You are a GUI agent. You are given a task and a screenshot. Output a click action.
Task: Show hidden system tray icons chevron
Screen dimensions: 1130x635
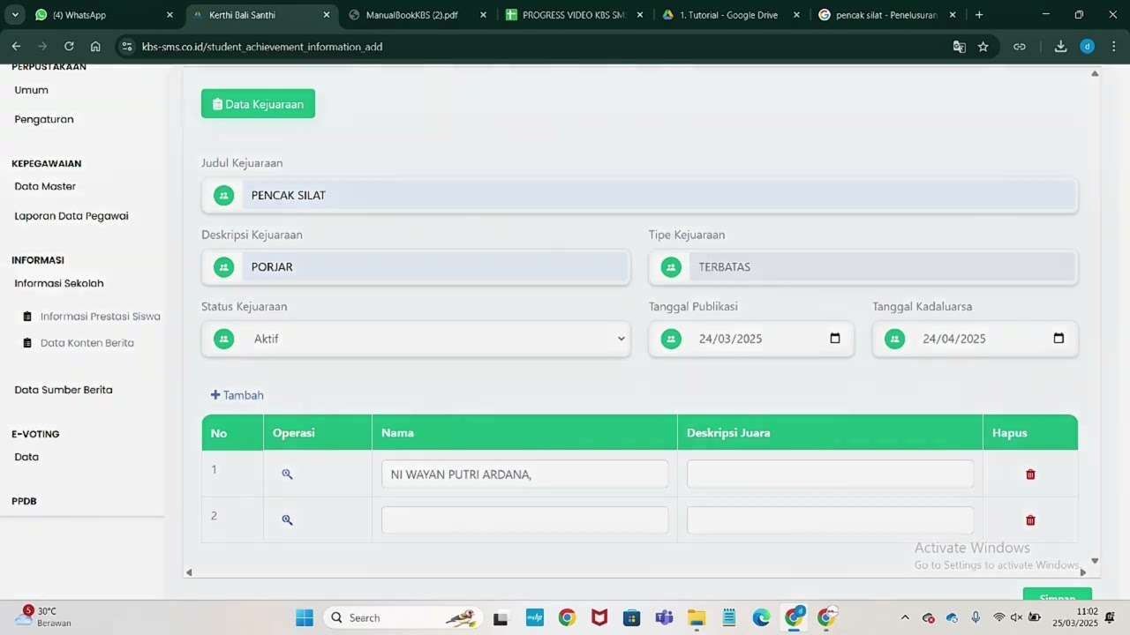point(905,617)
